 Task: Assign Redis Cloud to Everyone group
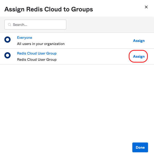click(x=139, y=41)
